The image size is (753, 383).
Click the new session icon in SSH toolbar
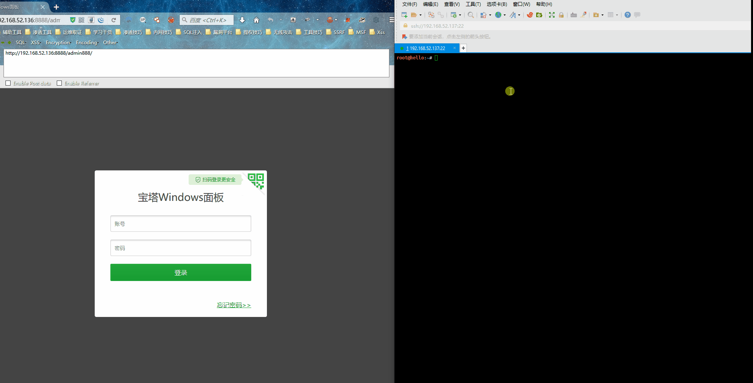pyautogui.click(x=404, y=15)
